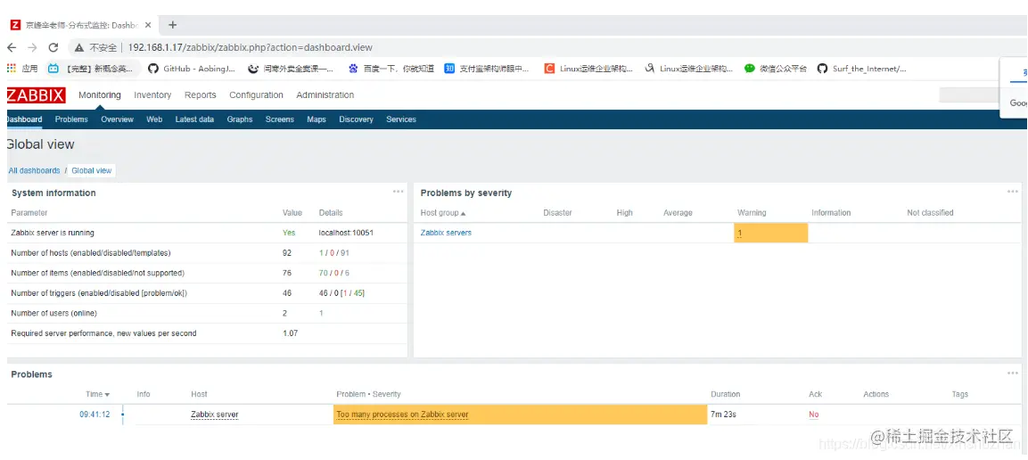The height and width of the screenshot is (460, 1028).
Task: Open the Monitoring main menu
Action: click(100, 95)
